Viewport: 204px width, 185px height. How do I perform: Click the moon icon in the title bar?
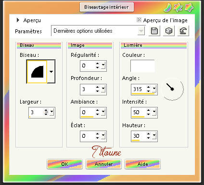(168, 8)
